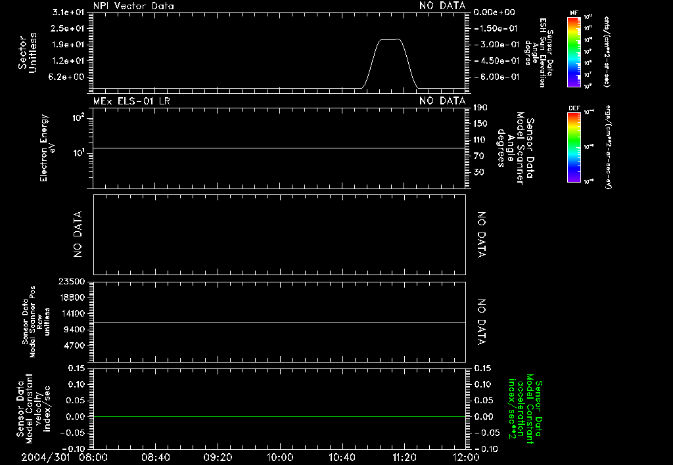
Task: Click the '12:00' end time label
Action: pyautogui.click(x=466, y=458)
